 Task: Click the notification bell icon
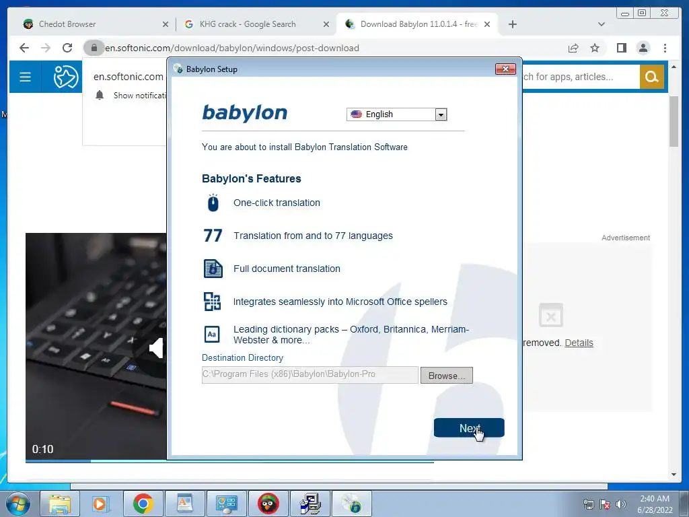100,95
